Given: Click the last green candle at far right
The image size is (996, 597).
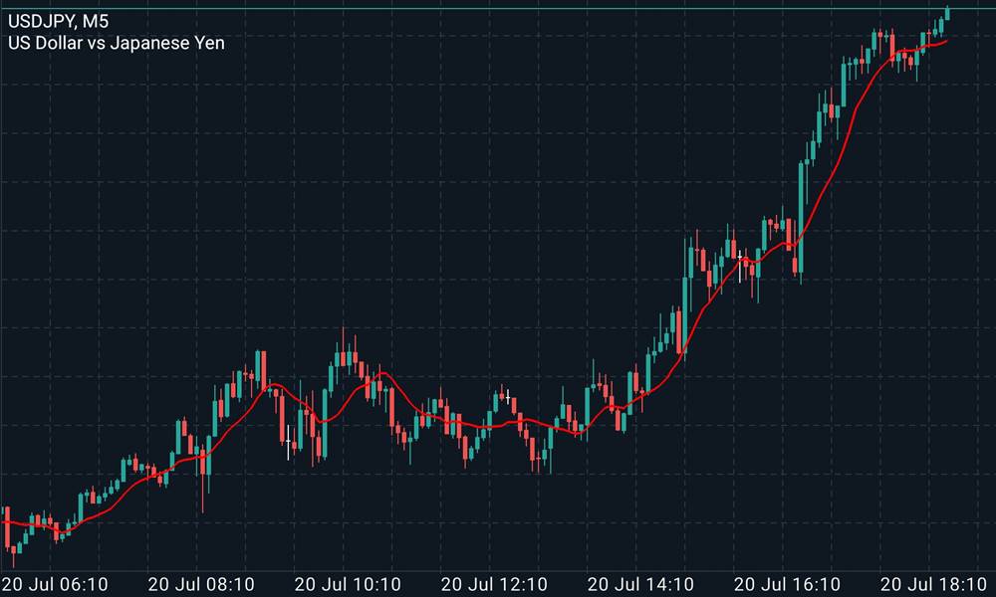Looking at the screenshot, I should click(946, 13).
